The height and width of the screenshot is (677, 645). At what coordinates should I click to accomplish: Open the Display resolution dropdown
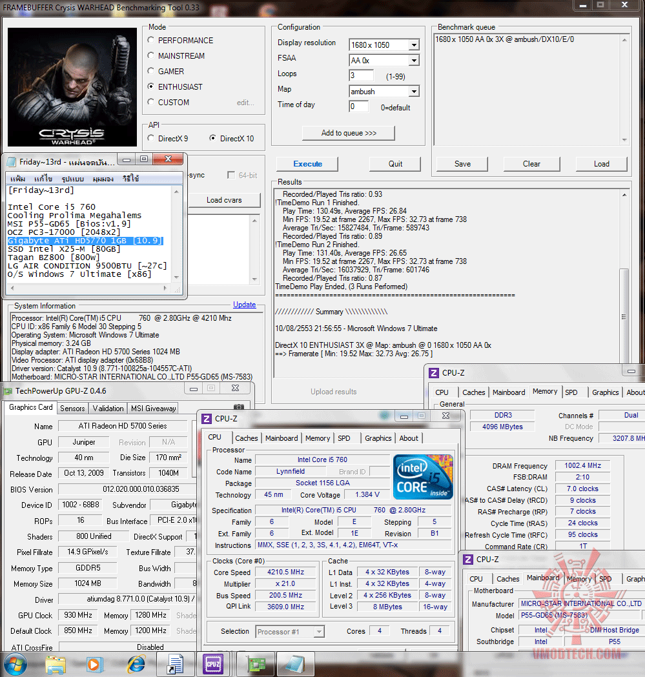[414, 45]
